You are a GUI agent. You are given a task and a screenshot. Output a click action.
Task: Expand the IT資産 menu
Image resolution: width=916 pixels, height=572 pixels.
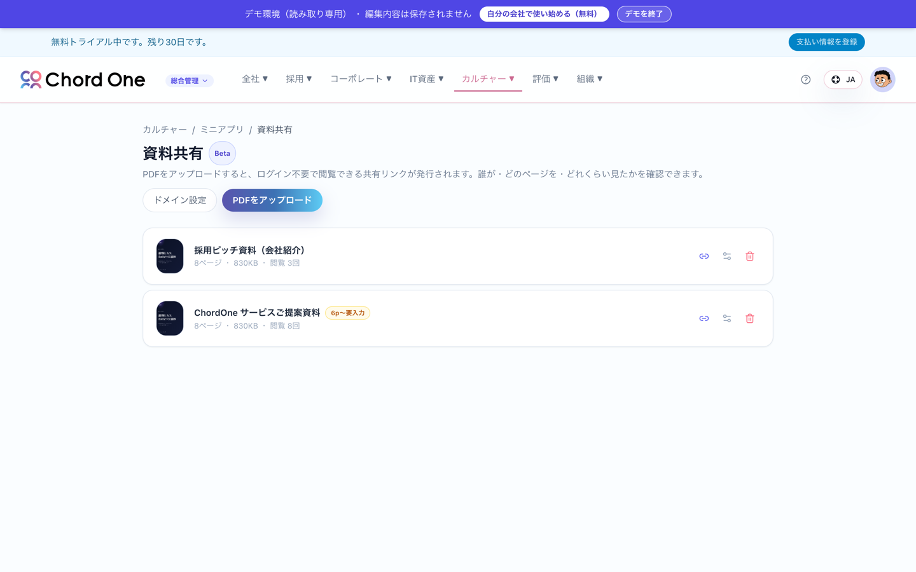[x=426, y=79]
